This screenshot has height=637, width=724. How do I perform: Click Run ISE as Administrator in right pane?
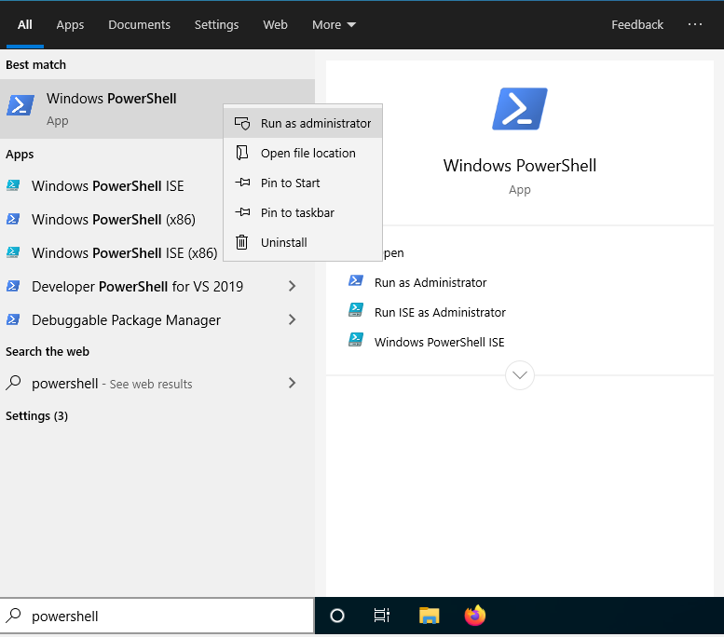440,312
